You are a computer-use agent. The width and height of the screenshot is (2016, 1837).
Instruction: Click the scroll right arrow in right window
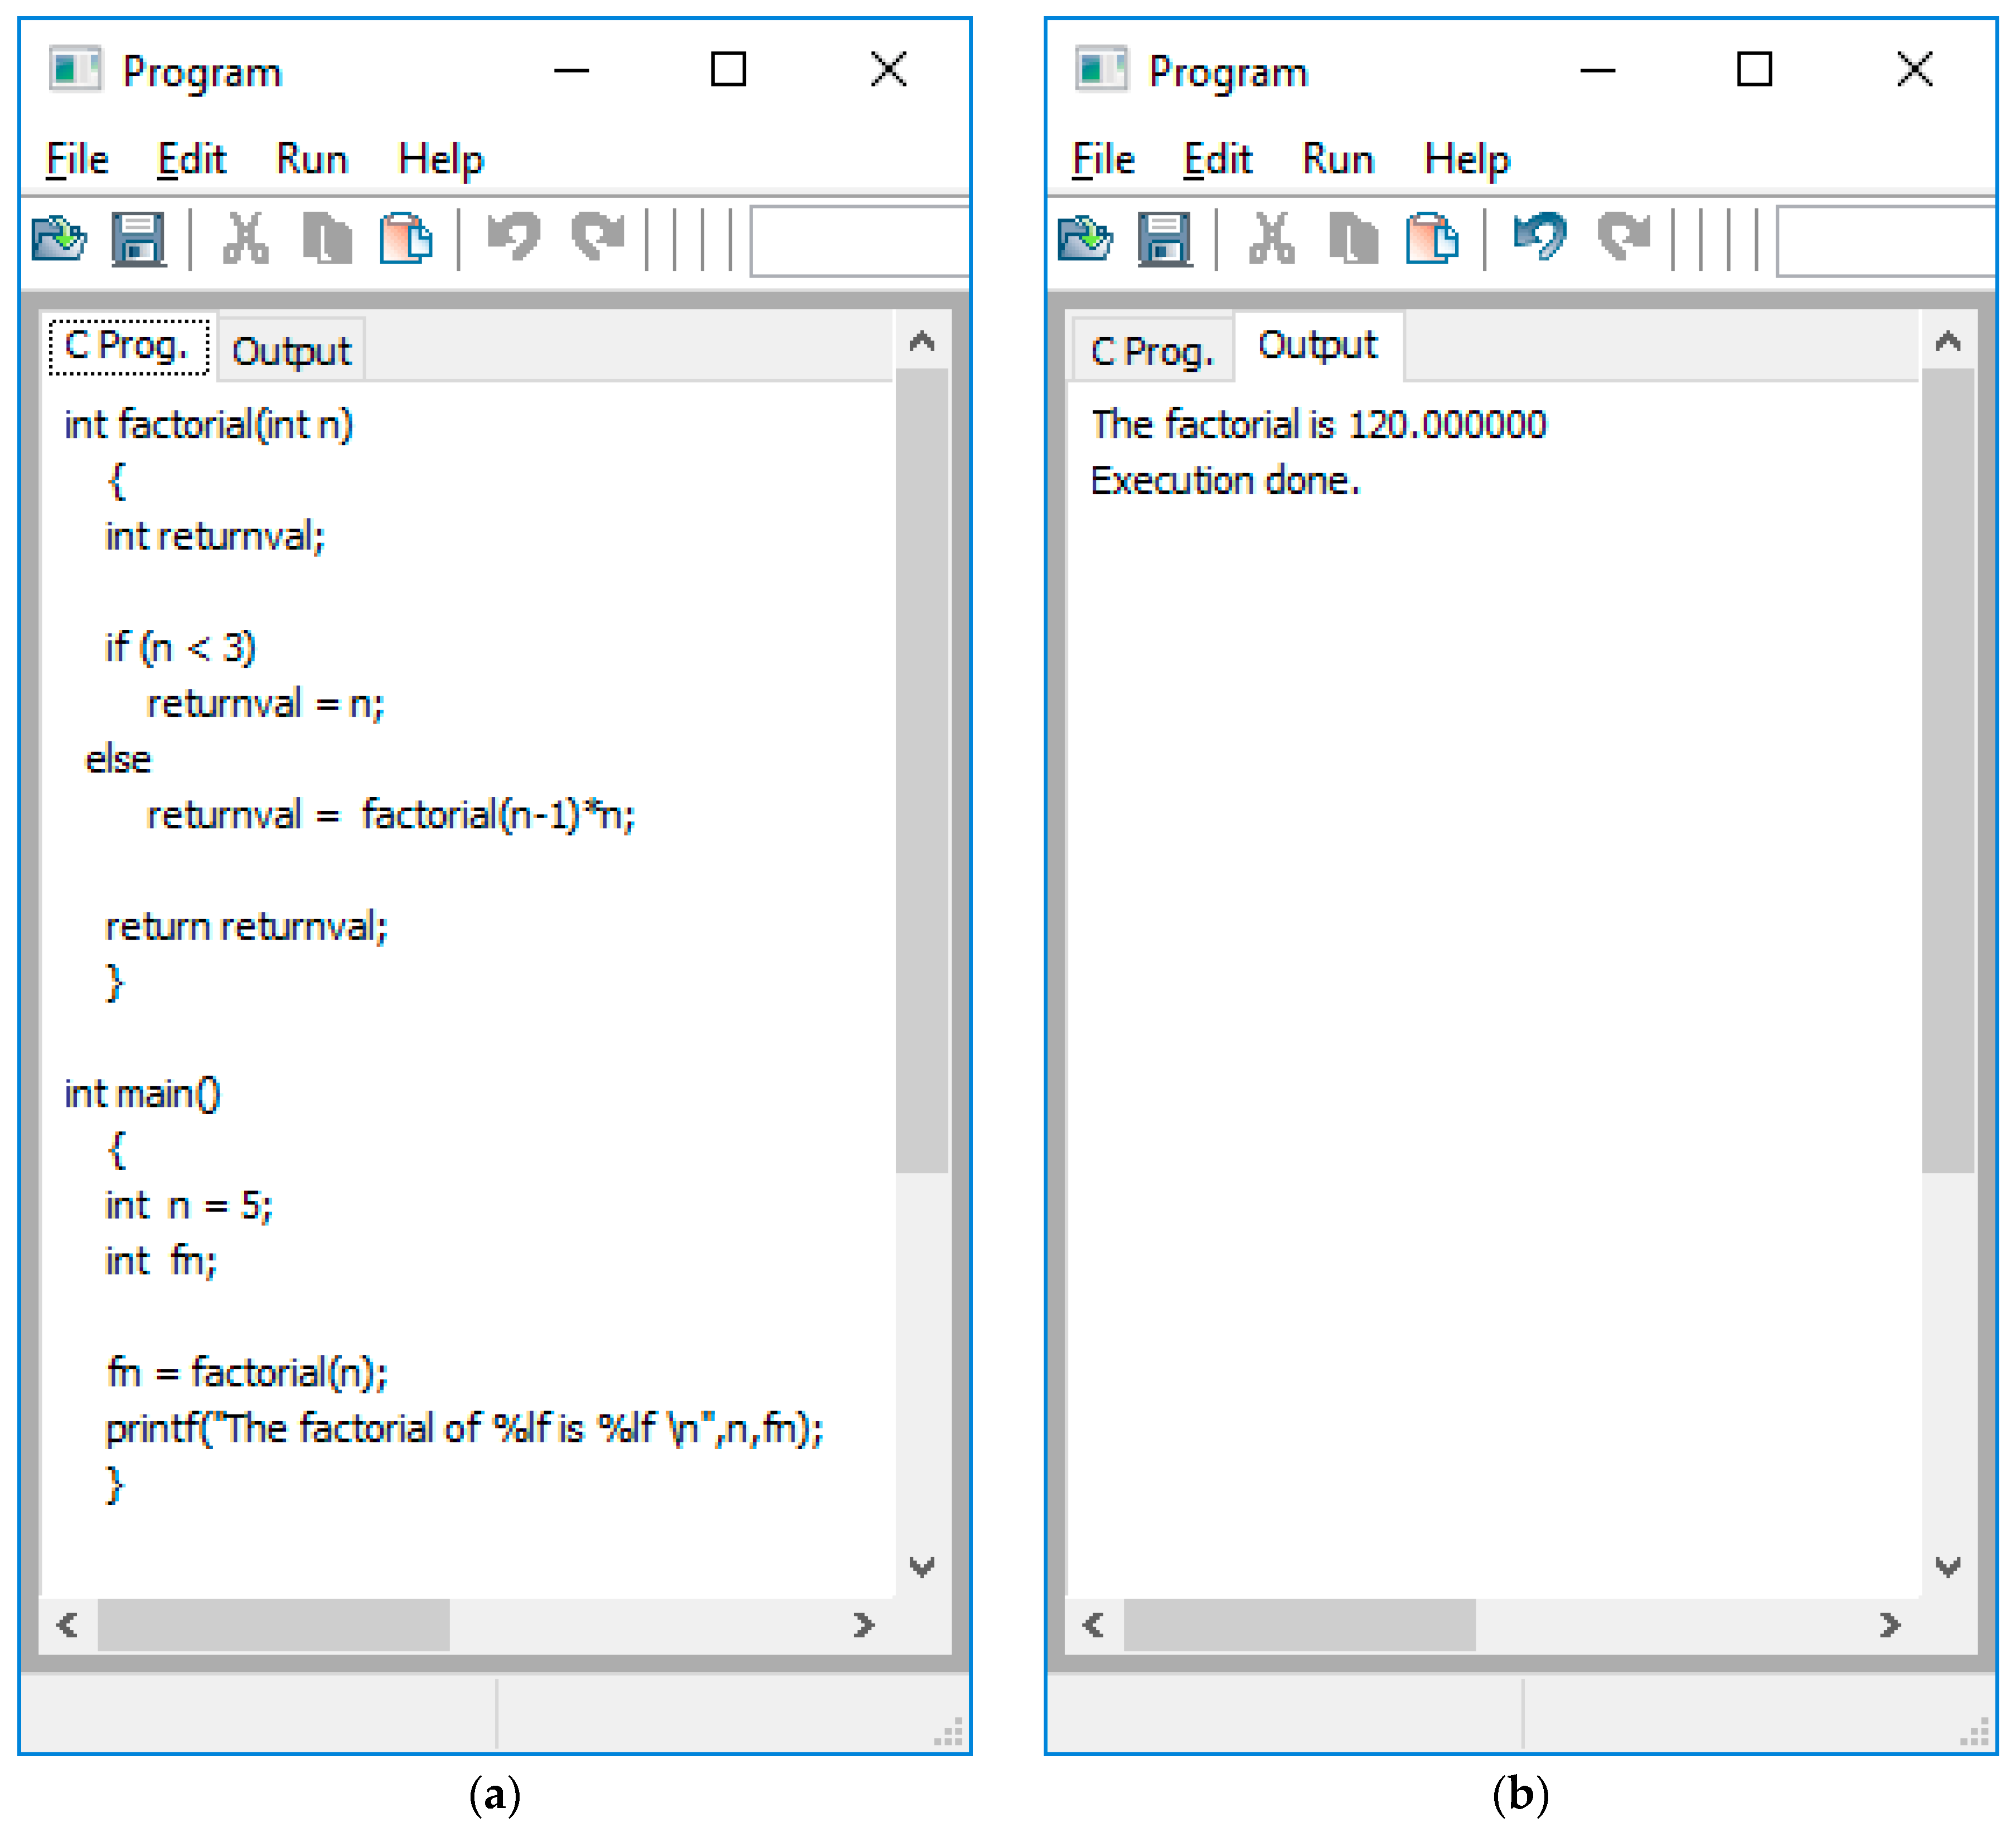click(x=1890, y=1625)
